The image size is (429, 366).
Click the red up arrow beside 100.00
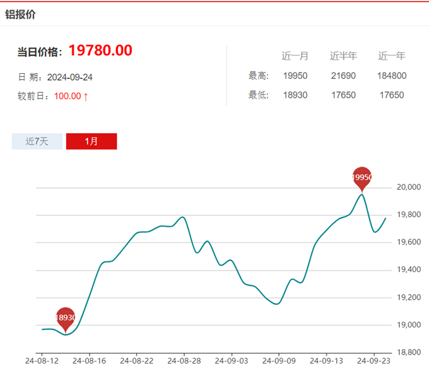point(86,96)
